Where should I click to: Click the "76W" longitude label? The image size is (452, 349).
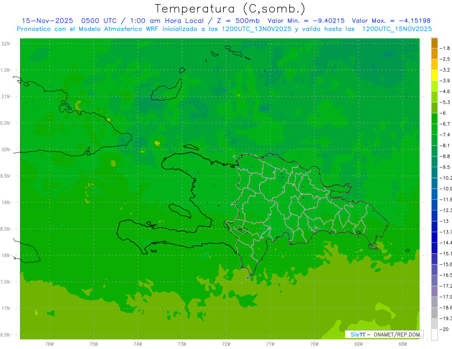[49, 344]
